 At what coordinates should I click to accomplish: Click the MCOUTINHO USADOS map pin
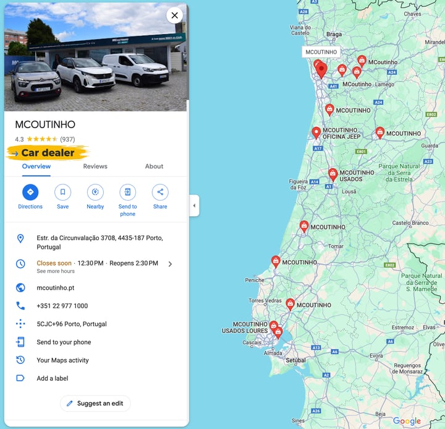pos(333,175)
